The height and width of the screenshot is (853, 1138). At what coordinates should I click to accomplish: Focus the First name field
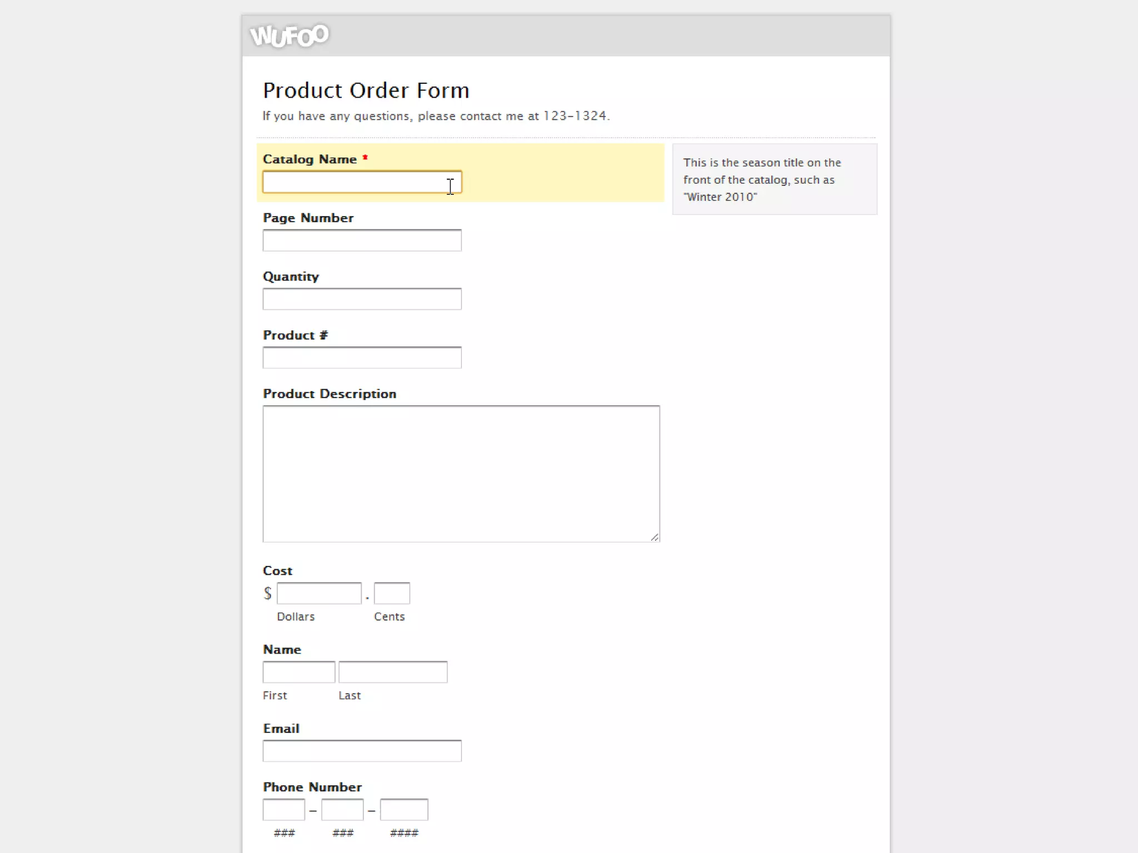tap(298, 672)
